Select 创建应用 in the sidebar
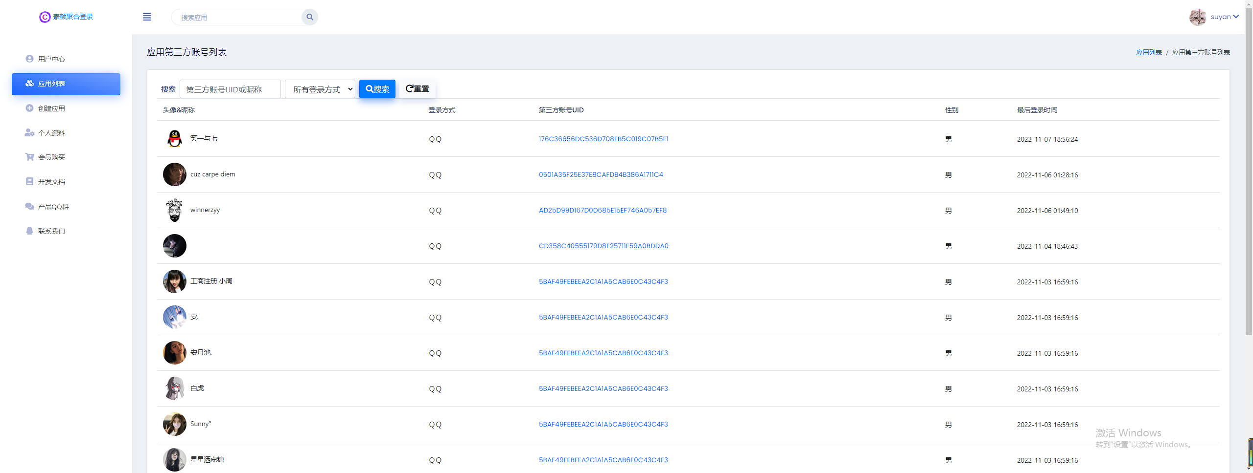The image size is (1253, 473). 51,108
